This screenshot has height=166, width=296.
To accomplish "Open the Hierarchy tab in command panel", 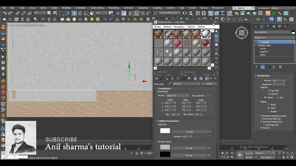I will click(x=268, y=27).
